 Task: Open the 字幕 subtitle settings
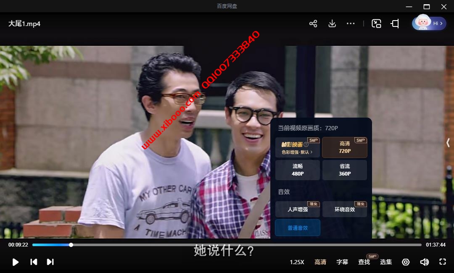[342, 262]
